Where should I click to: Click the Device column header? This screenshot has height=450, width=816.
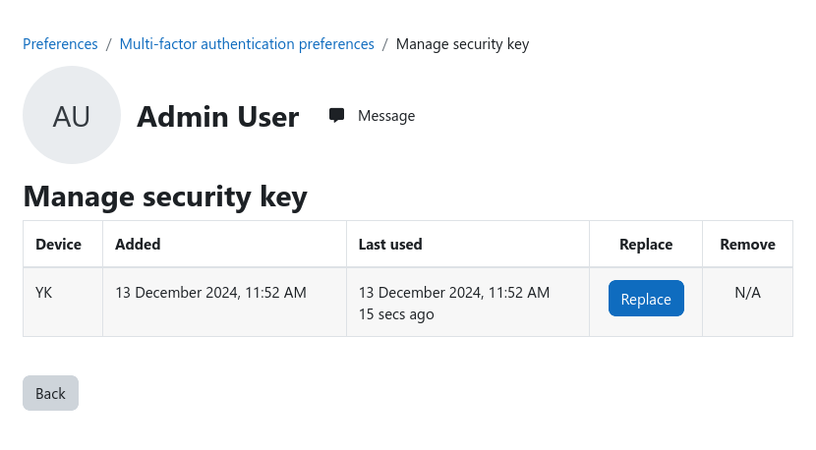coord(58,245)
